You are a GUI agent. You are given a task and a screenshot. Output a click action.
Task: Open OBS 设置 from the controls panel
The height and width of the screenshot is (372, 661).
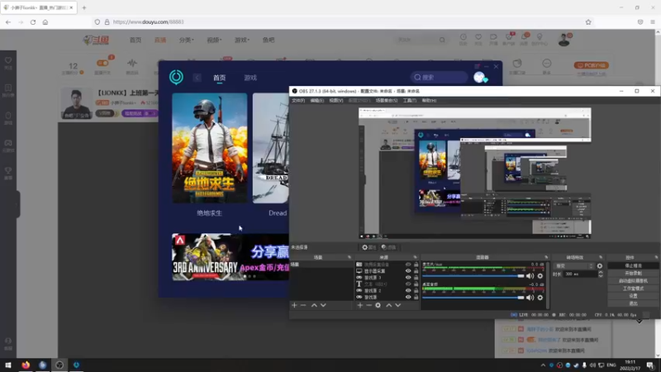click(633, 296)
